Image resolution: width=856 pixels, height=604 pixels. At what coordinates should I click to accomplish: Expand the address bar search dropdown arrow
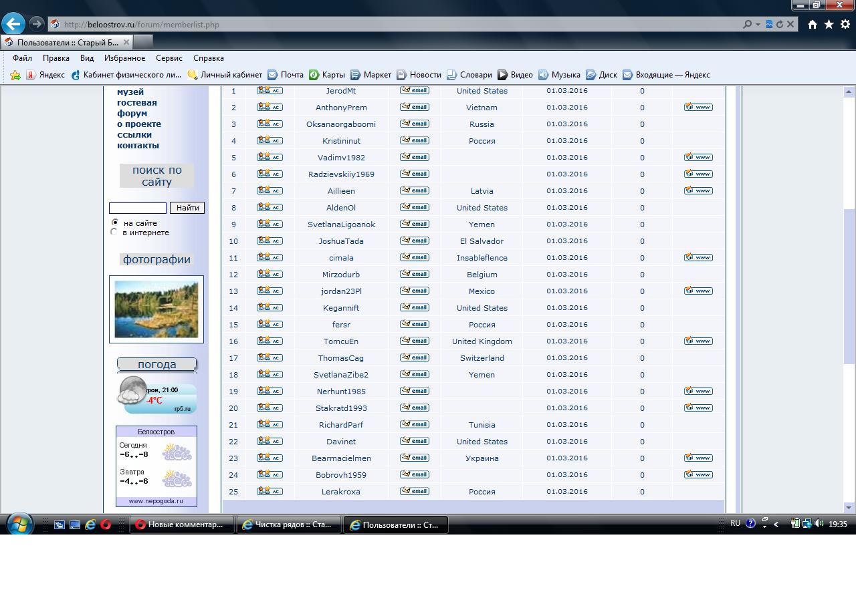pos(758,25)
